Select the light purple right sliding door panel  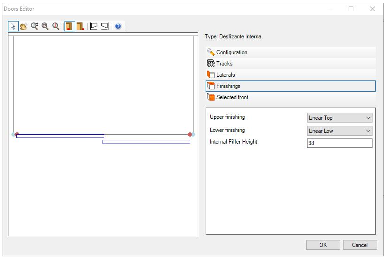(x=146, y=142)
